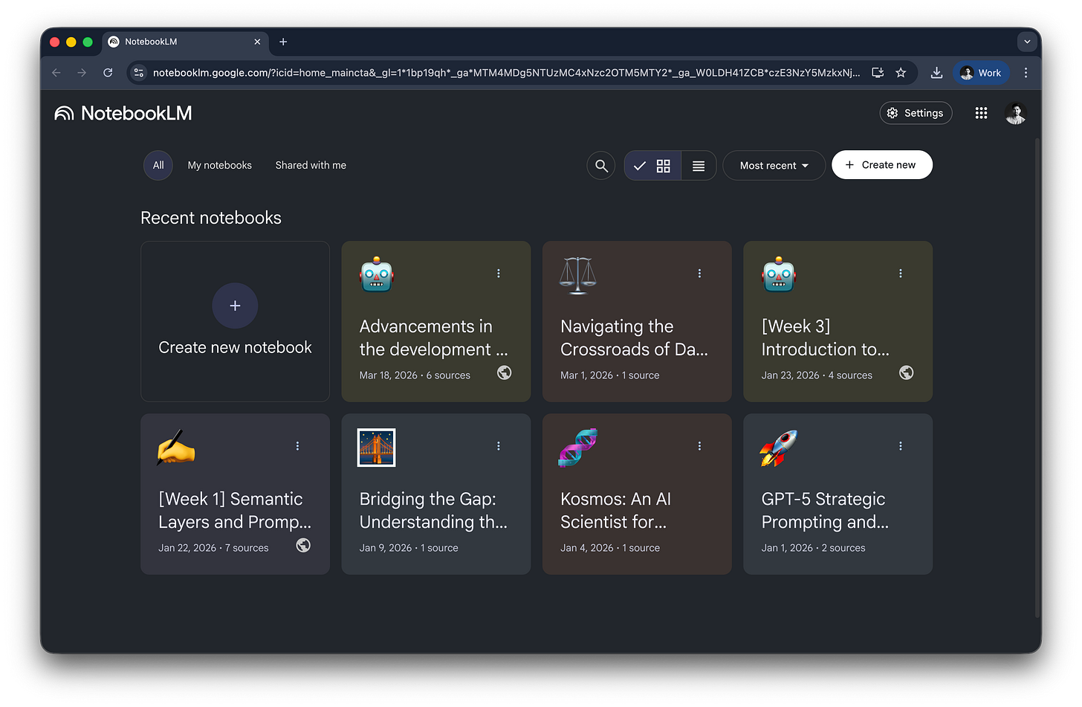Open GPT-5 Strategic Prompting notebook title
The height and width of the screenshot is (707, 1082).
825,510
